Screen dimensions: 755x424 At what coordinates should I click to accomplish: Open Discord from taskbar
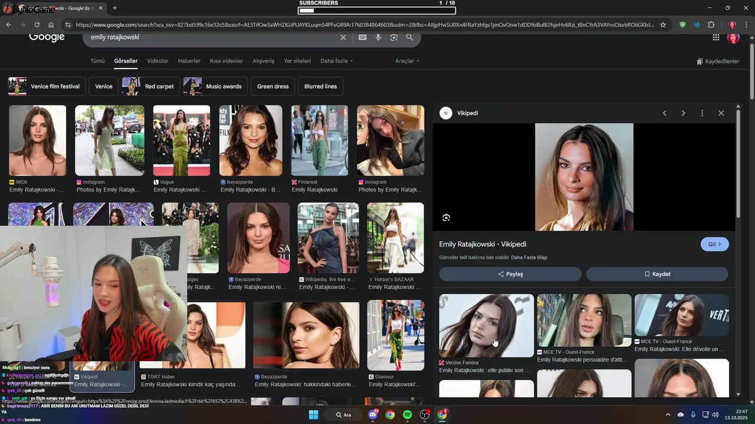click(373, 415)
